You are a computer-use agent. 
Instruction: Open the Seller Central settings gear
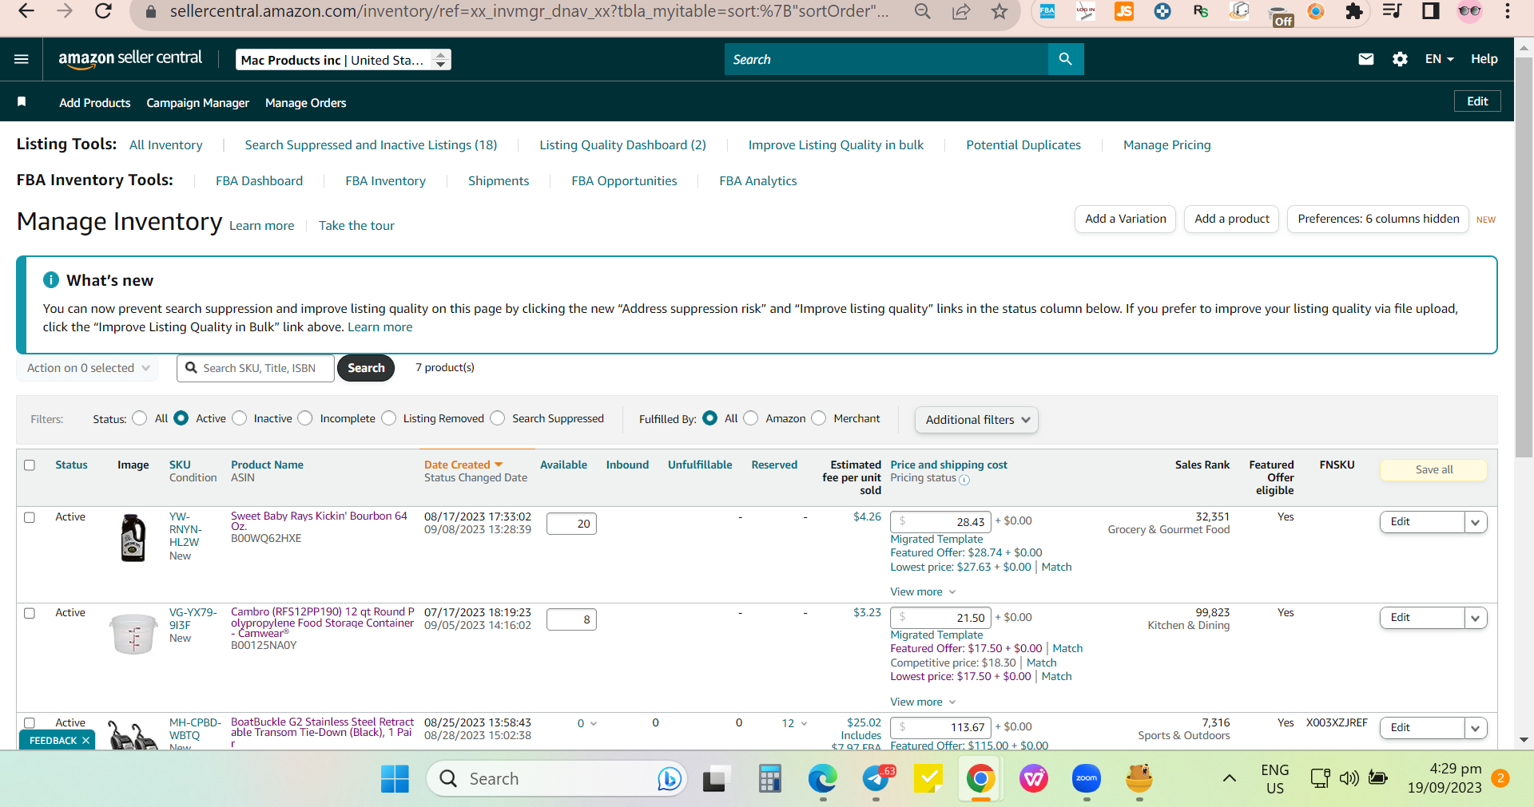[1400, 59]
